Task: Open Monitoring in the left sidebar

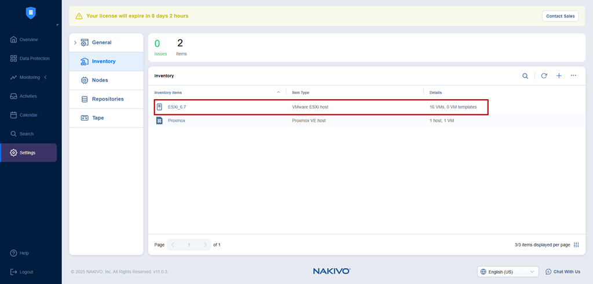Action: tap(29, 77)
